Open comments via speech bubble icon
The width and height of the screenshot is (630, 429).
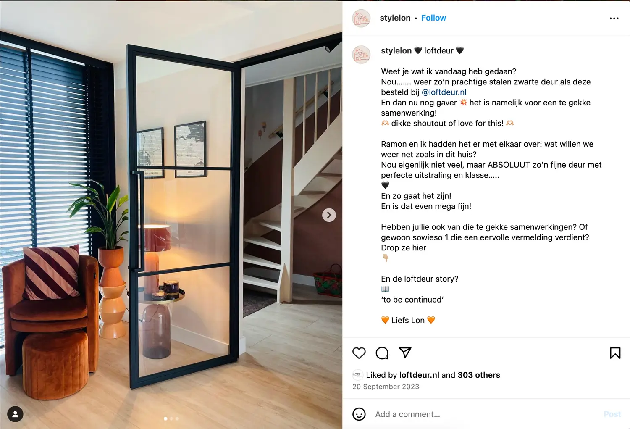pyautogui.click(x=382, y=353)
